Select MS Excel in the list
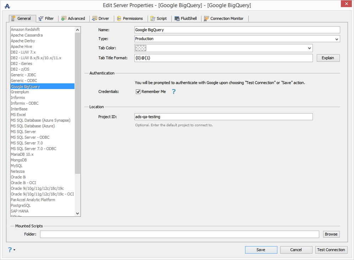Viewport: 354px width, 260px height. [43, 114]
